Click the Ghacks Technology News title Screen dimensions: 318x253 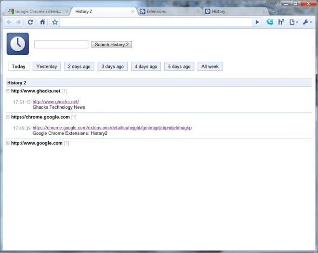[59, 107]
